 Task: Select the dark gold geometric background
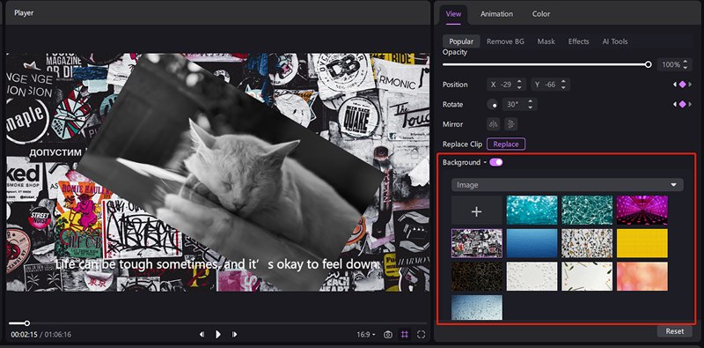477,277
